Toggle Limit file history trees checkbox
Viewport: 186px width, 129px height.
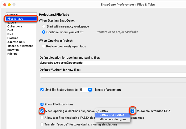click(x=42, y=90)
